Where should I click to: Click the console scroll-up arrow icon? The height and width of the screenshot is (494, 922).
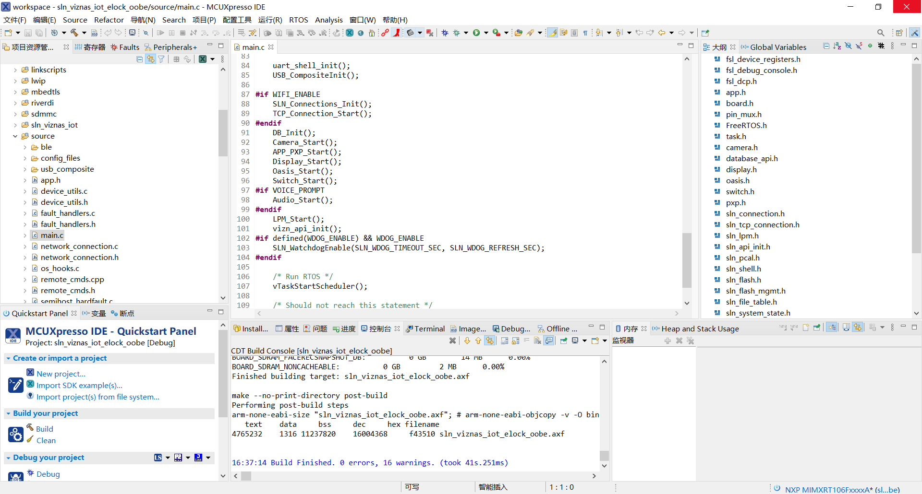tap(478, 341)
